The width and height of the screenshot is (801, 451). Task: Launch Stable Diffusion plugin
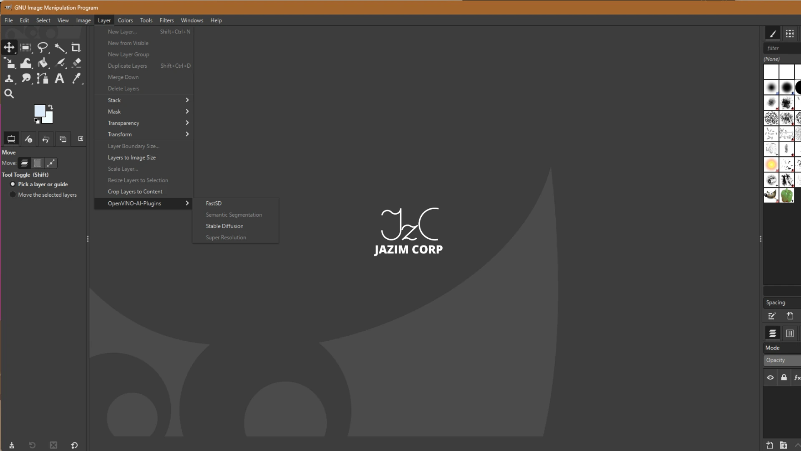tap(236, 226)
